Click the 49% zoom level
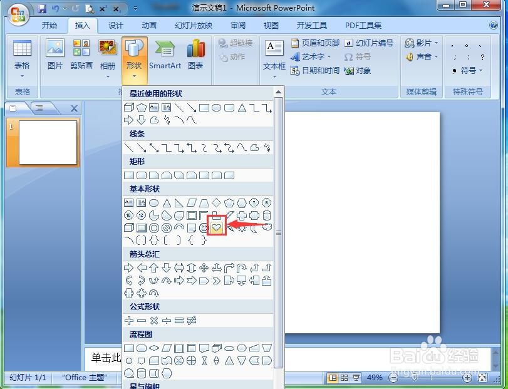The height and width of the screenshot is (389, 508). (x=375, y=378)
